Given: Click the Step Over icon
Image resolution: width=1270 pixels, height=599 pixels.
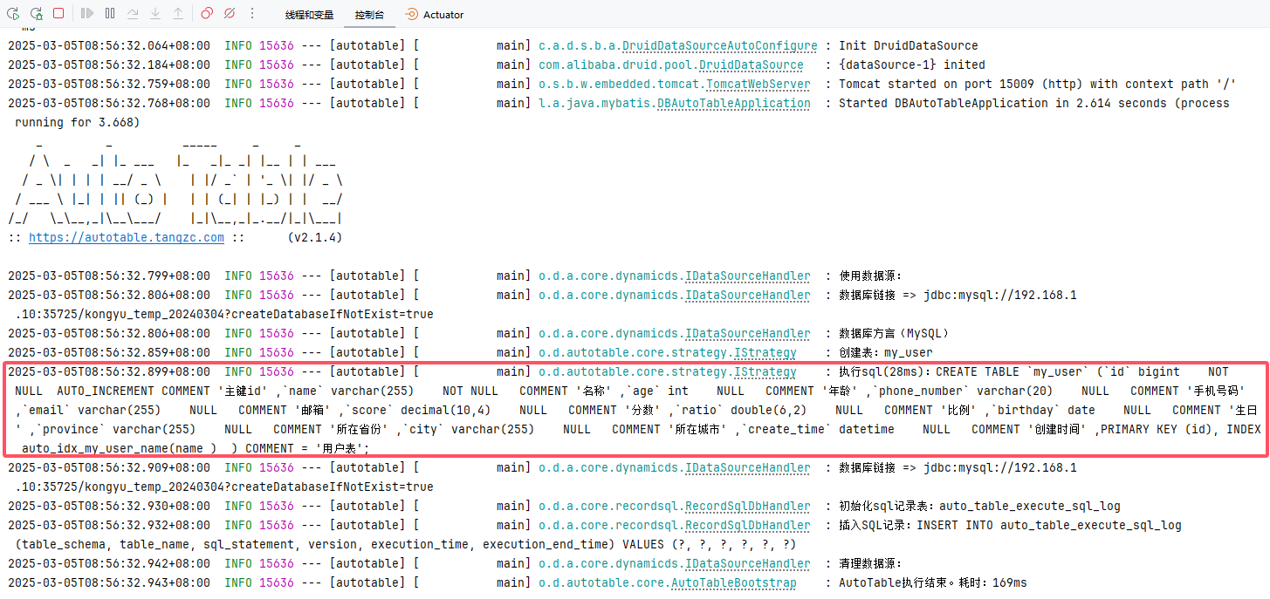Looking at the screenshot, I should click(133, 14).
